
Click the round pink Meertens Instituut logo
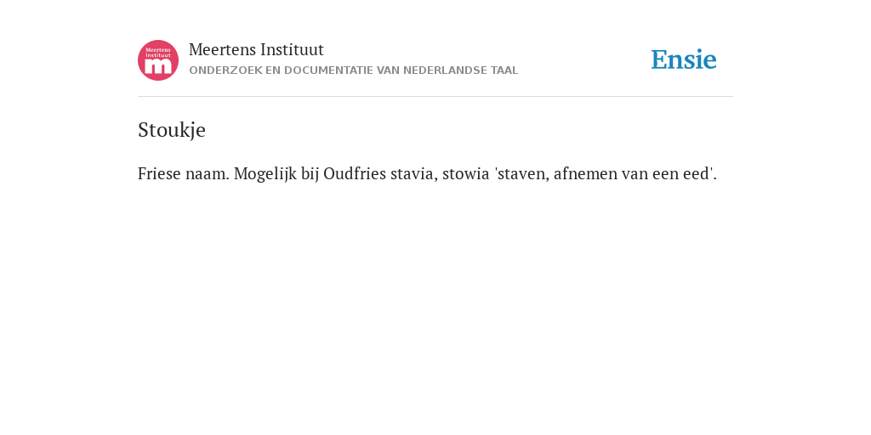click(x=158, y=60)
